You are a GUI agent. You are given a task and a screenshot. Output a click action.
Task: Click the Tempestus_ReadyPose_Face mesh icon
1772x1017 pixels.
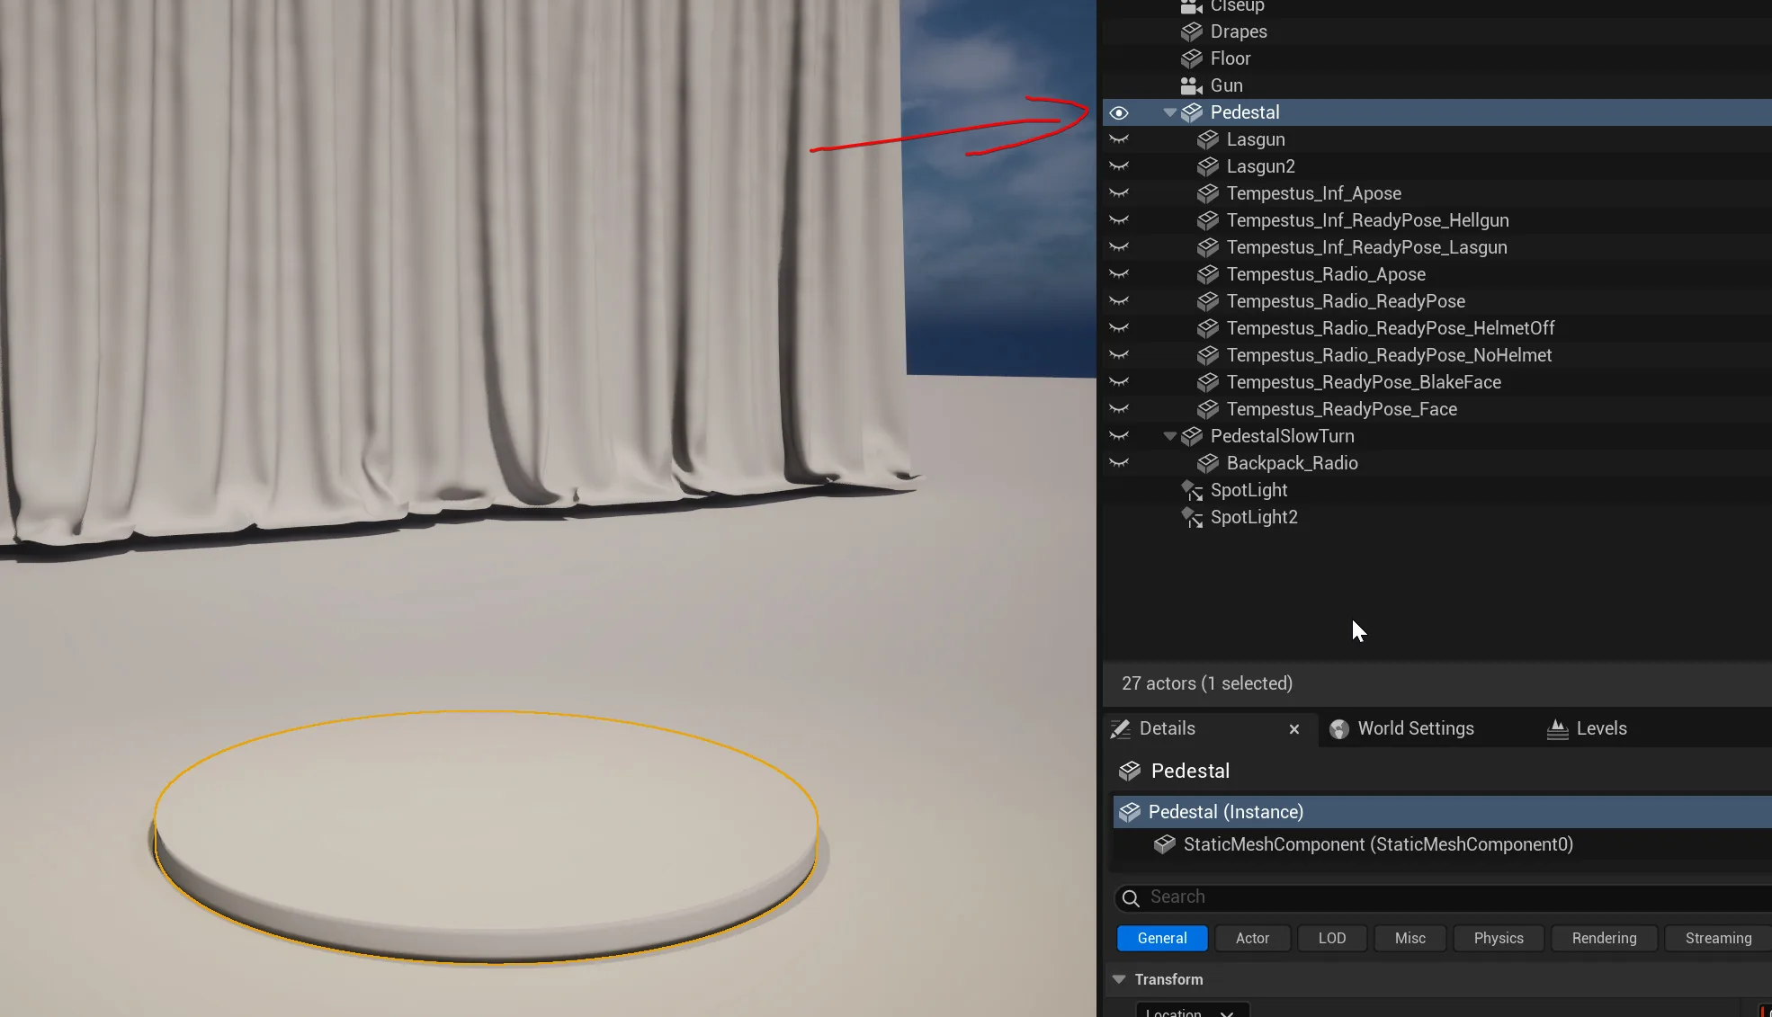[1208, 409]
